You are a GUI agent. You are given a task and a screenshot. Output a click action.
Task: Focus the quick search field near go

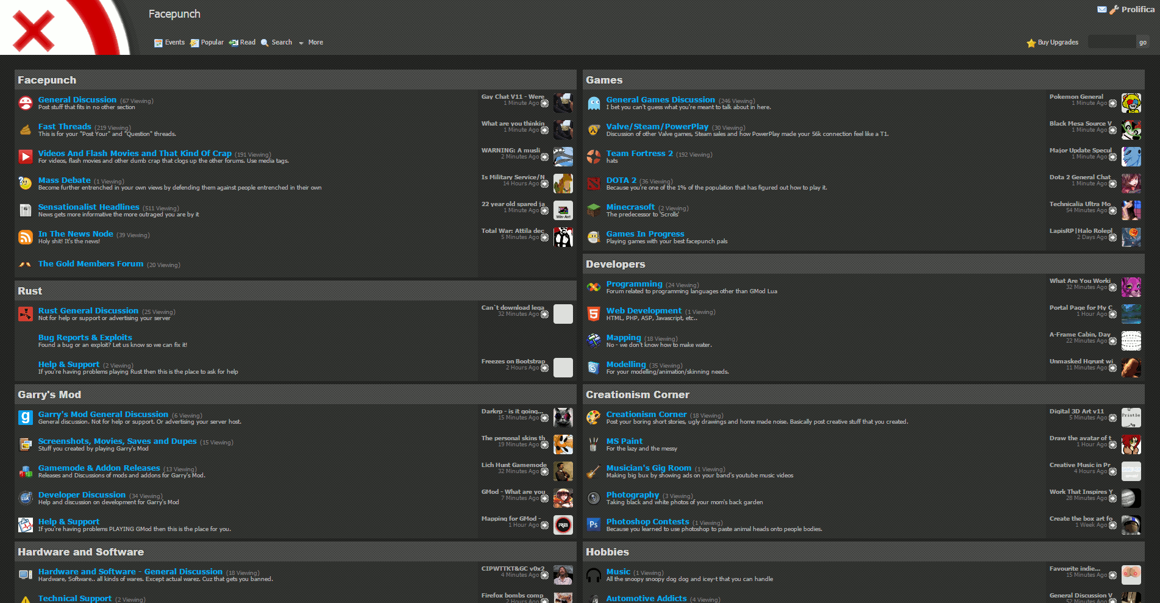(1112, 42)
